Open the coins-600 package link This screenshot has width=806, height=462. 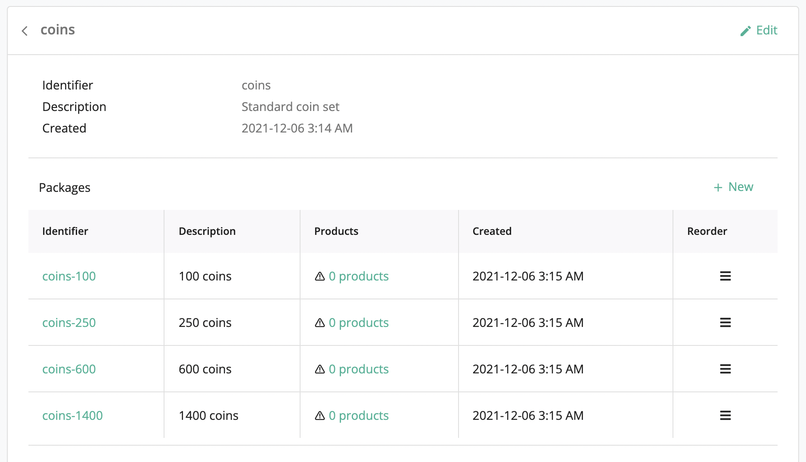coord(69,369)
